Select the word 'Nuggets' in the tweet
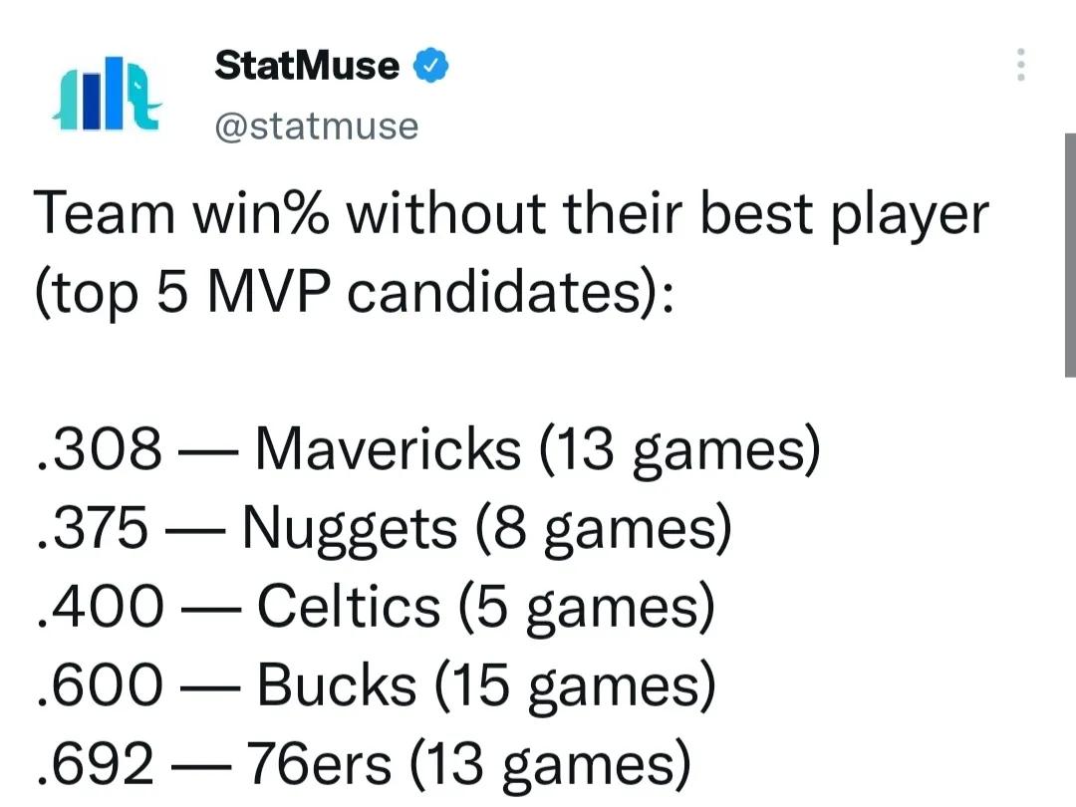The height and width of the screenshot is (807, 1076). coord(350,528)
